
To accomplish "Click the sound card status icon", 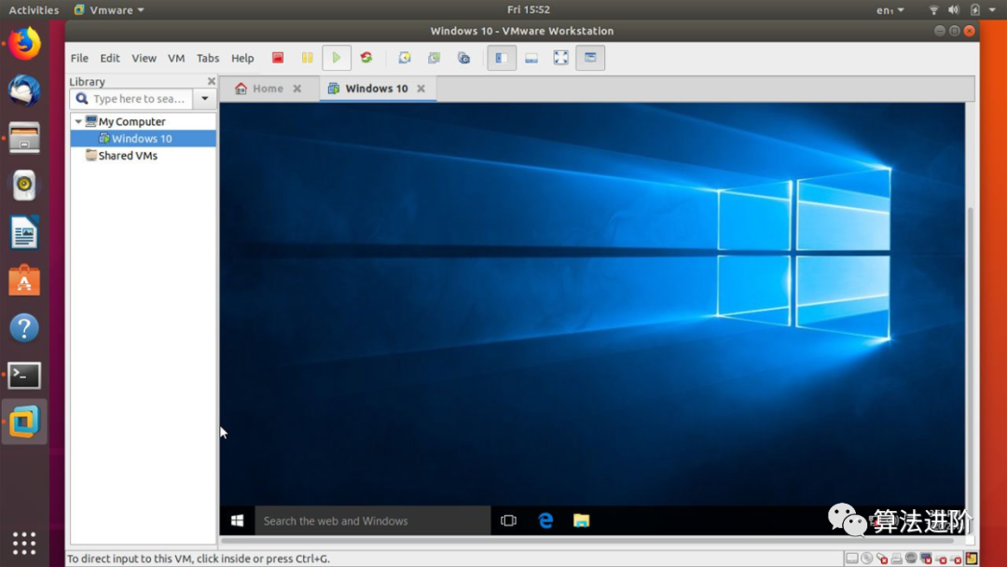I will [911, 558].
